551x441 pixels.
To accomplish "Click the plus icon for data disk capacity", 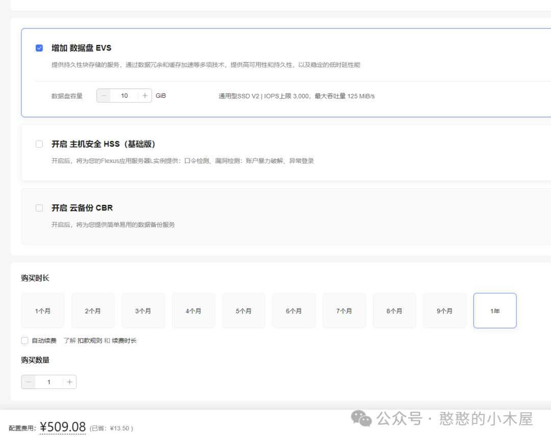I will [x=145, y=96].
